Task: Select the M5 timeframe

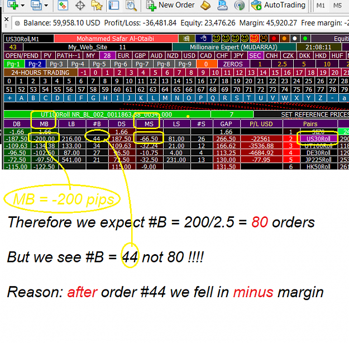Action: pos(337,6)
